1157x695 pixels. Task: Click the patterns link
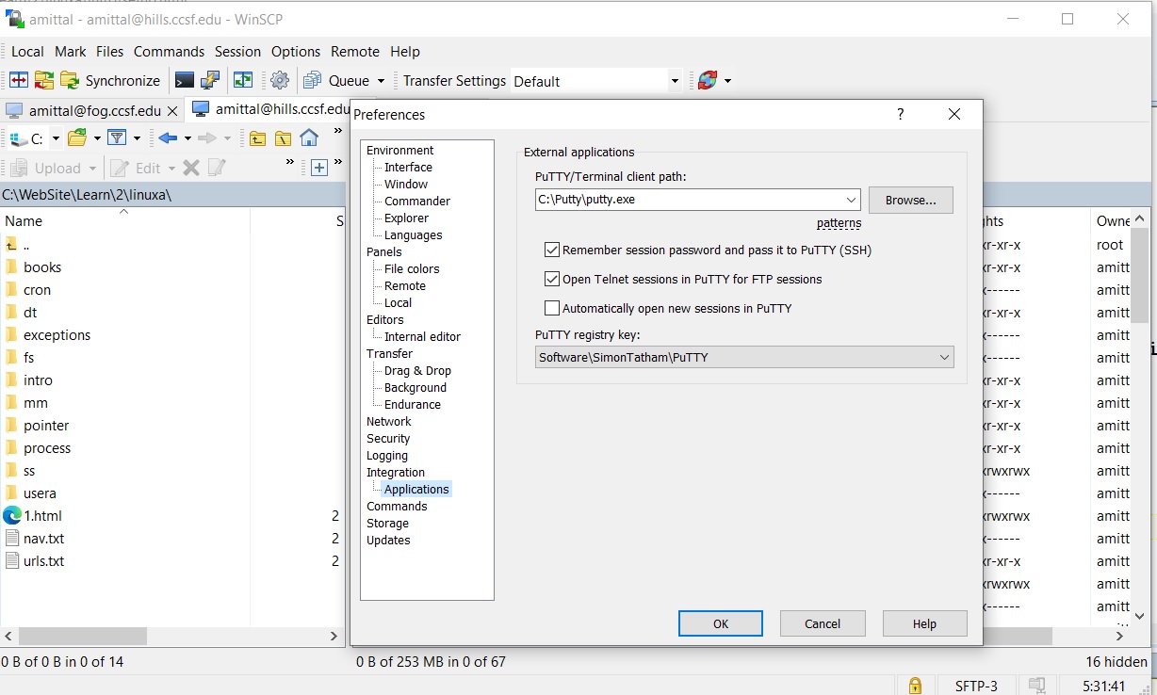pos(839,224)
